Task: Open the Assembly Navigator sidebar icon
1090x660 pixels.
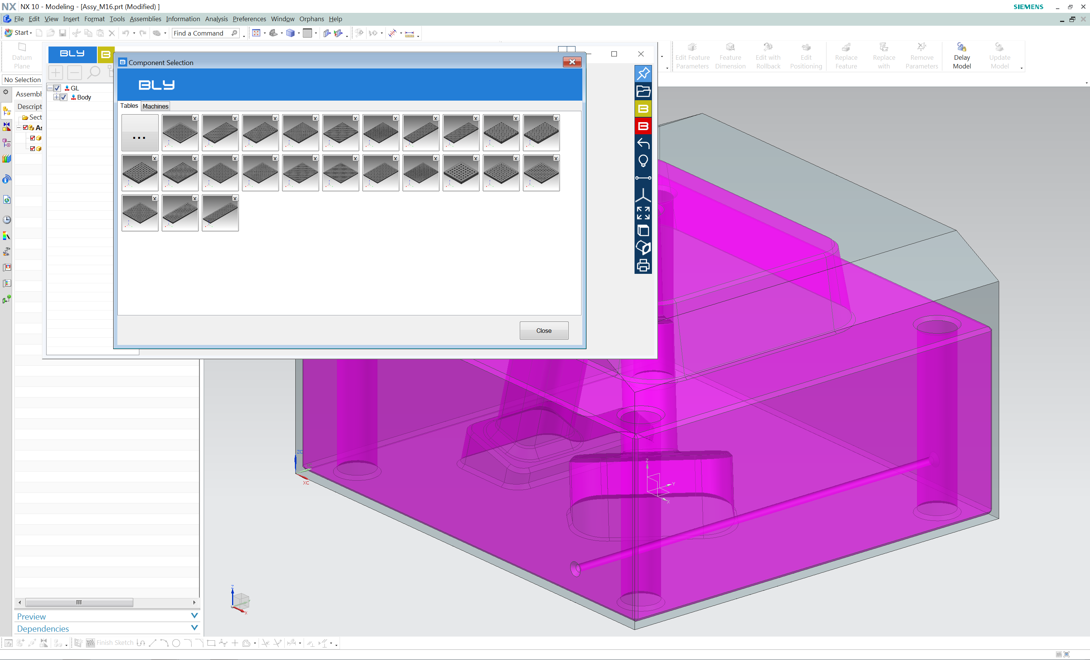Action: 7,110
